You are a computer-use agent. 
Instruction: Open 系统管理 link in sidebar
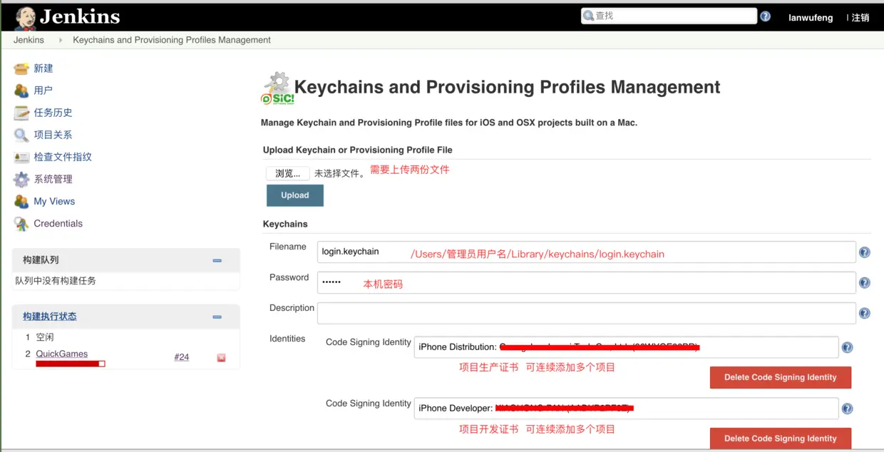tap(53, 179)
